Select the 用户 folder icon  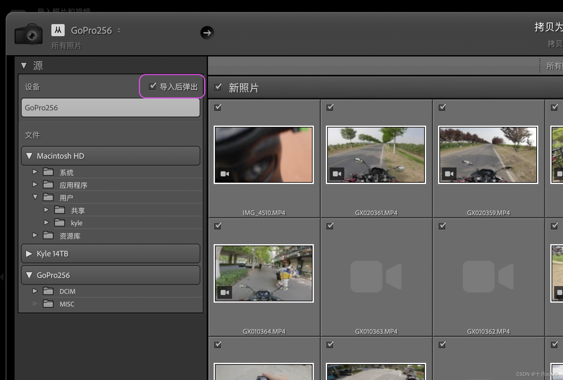pyautogui.click(x=48, y=197)
